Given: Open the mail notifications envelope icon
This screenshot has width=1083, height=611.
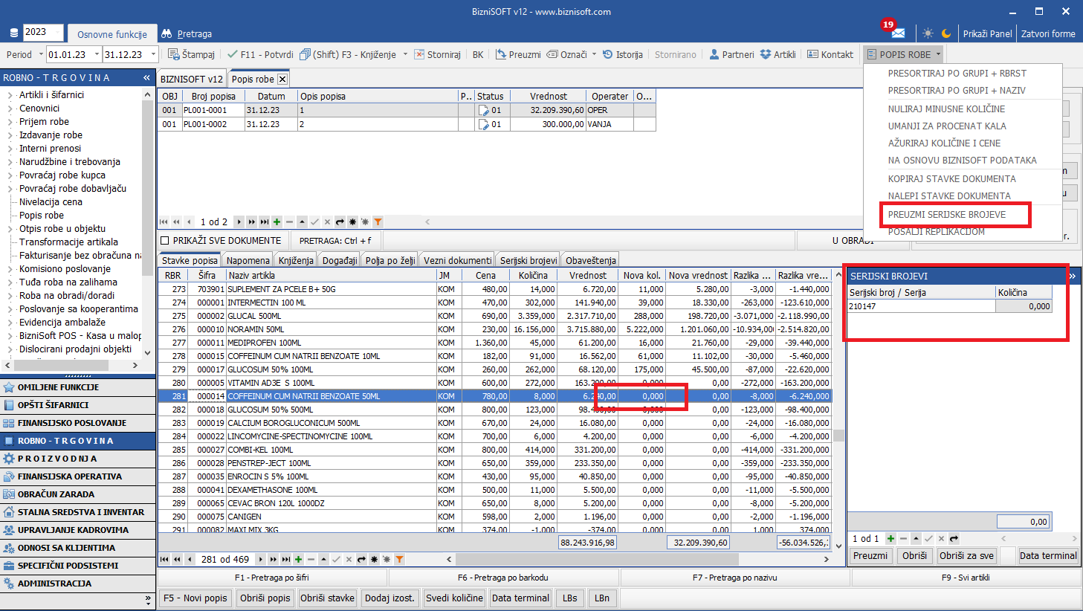Looking at the screenshot, I should pos(898,33).
